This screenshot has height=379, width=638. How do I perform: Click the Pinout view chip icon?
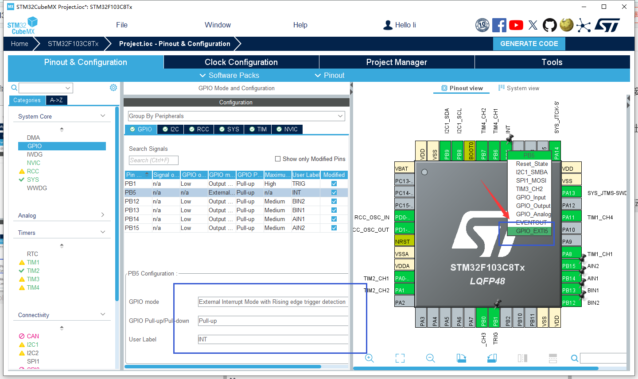[x=444, y=88]
